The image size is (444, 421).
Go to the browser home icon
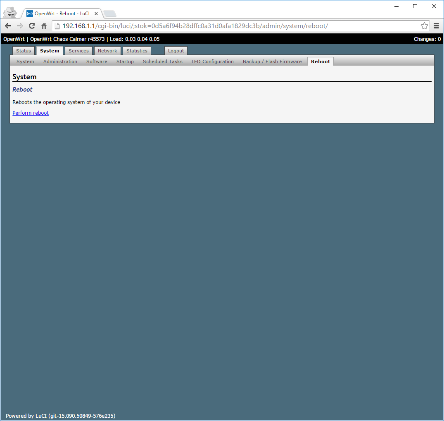(x=44, y=26)
